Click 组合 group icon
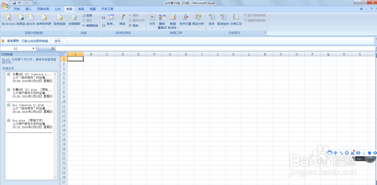The width and height of the screenshot is (377, 185). pyautogui.click(x=211, y=18)
